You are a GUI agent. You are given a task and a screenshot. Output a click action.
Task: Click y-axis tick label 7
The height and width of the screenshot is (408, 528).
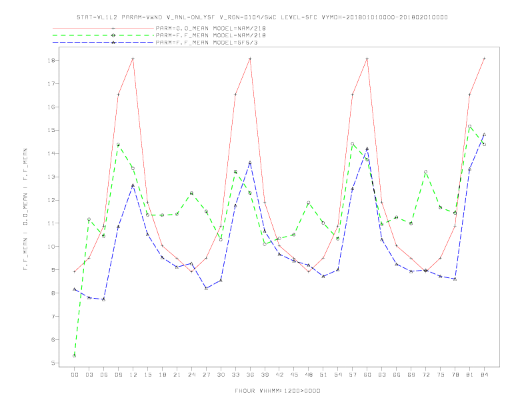(53, 317)
